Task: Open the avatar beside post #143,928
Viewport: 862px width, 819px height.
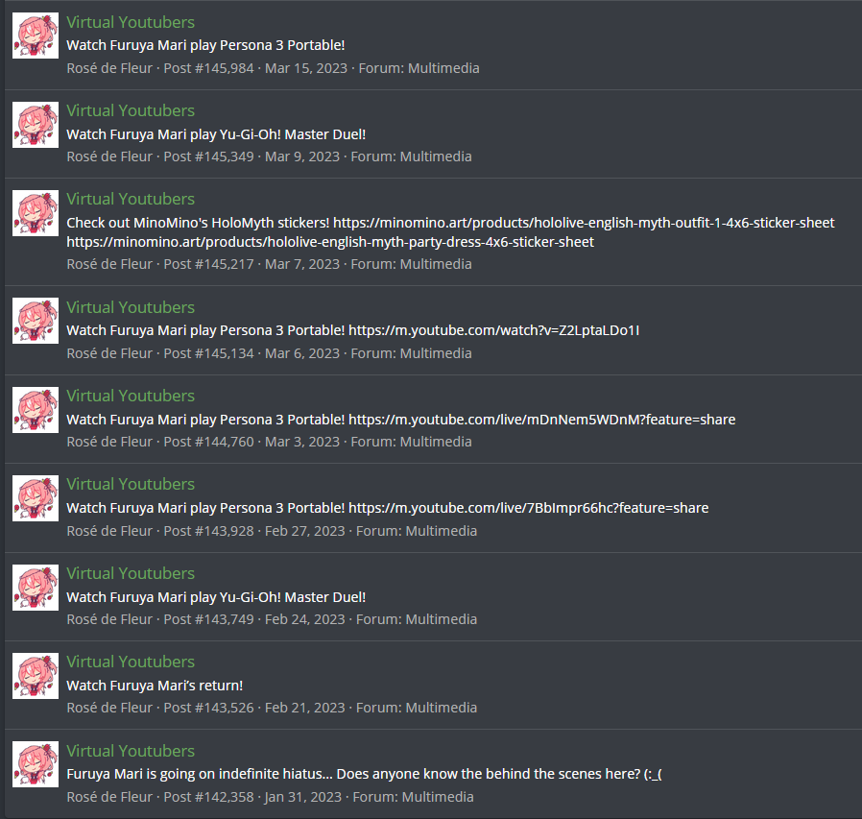Action: [36, 498]
